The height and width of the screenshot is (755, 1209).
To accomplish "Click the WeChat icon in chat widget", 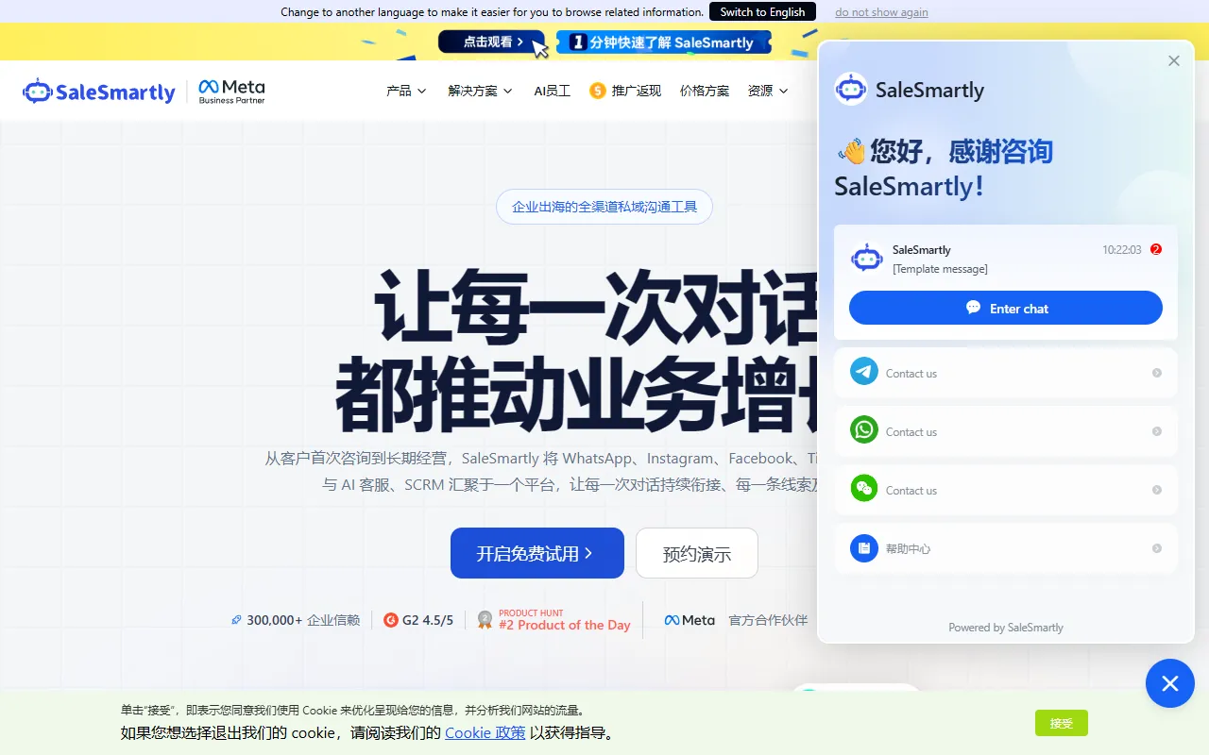I will (x=864, y=489).
